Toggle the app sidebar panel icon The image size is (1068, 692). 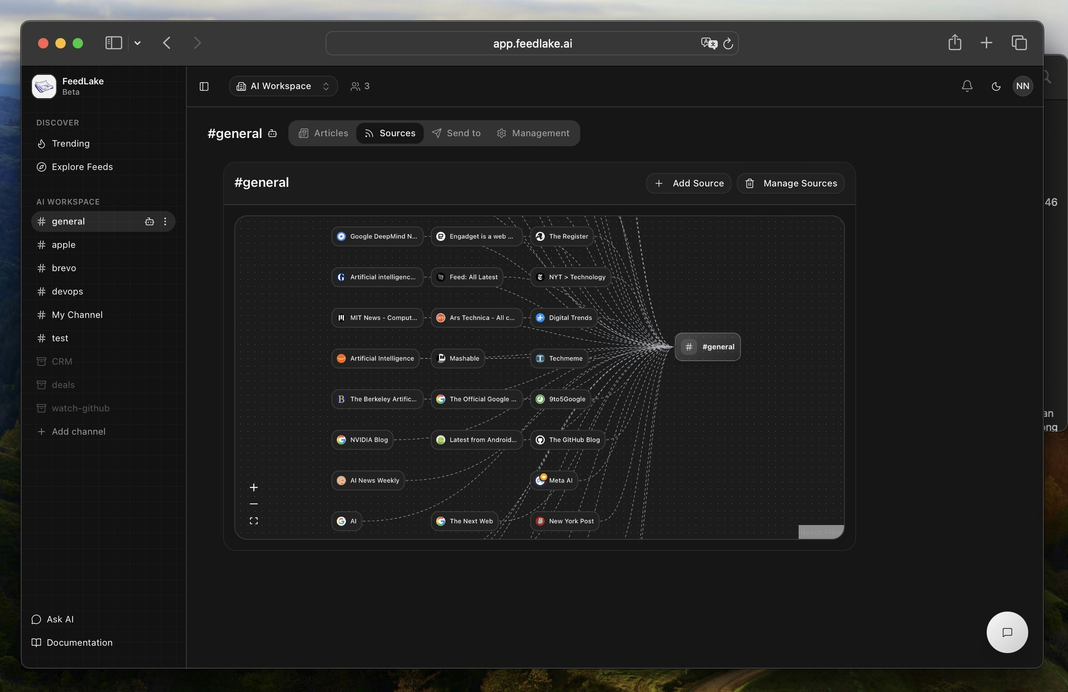[x=204, y=86]
